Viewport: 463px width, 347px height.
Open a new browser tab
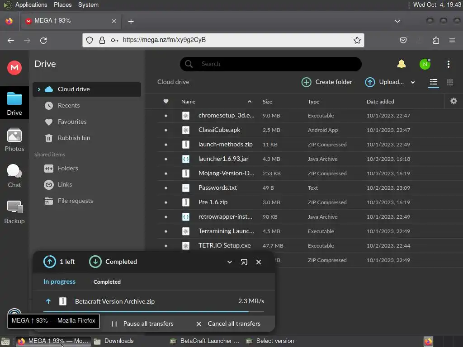pyautogui.click(x=131, y=22)
